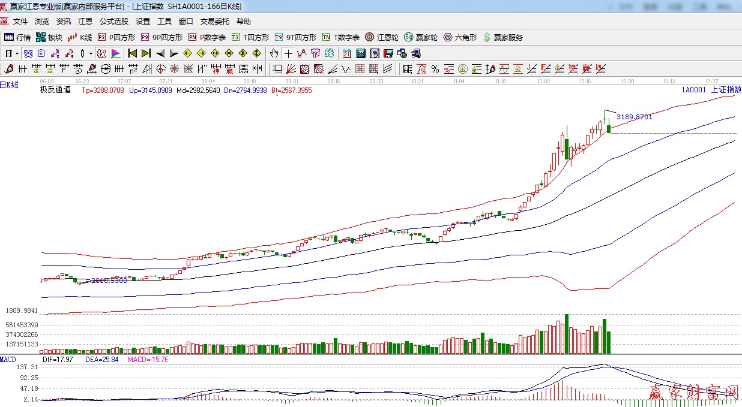Click the 江恩轮 toolbar button

[x=382, y=37]
